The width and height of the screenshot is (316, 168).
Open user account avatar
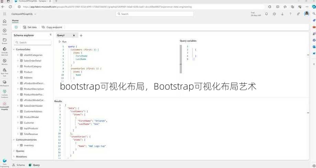click(307, 14)
